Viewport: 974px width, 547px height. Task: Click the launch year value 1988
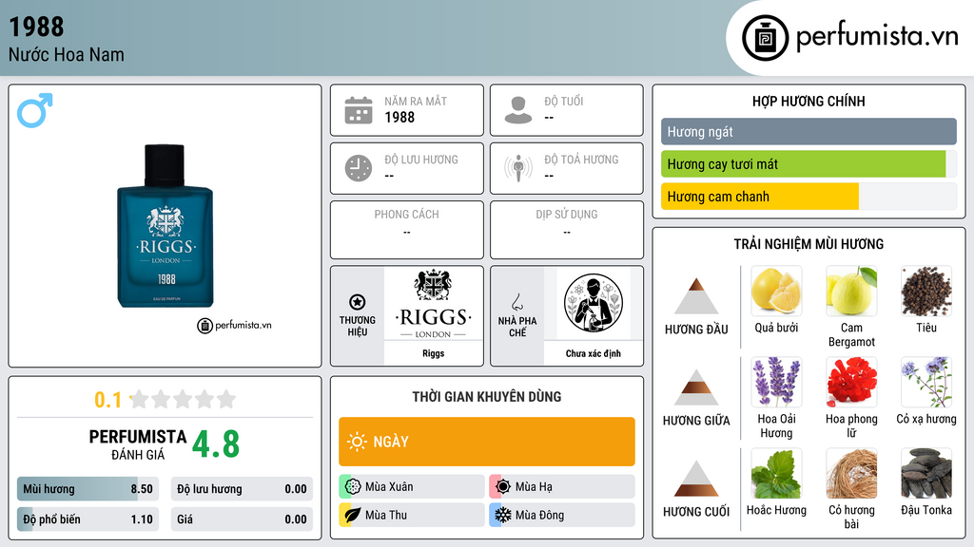(399, 117)
